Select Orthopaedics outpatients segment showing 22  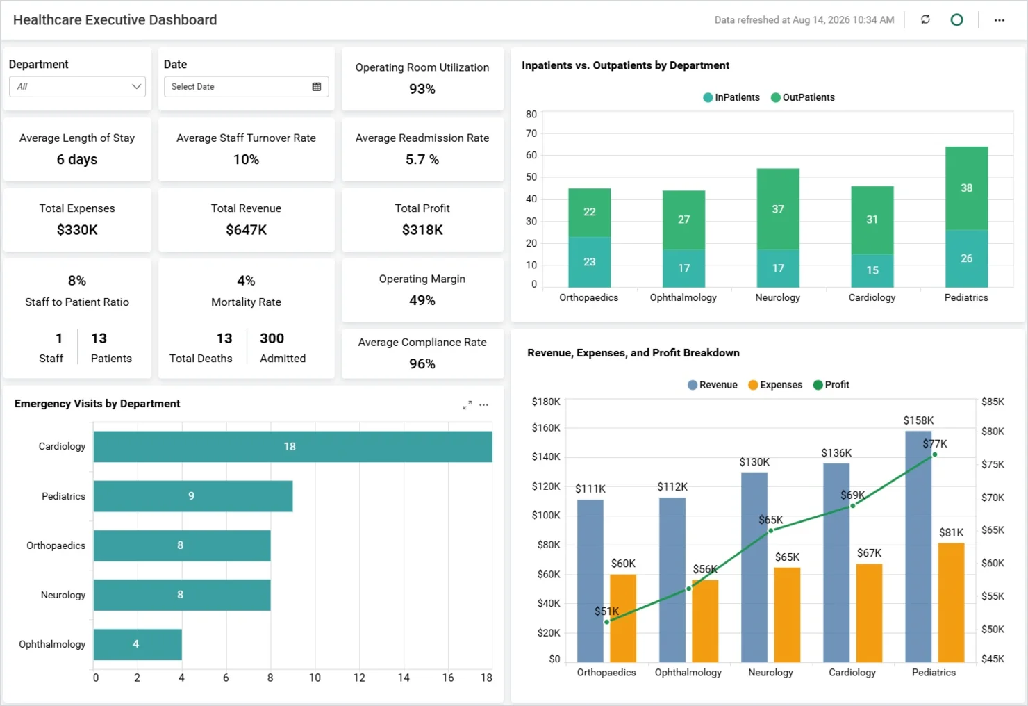[589, 213]
